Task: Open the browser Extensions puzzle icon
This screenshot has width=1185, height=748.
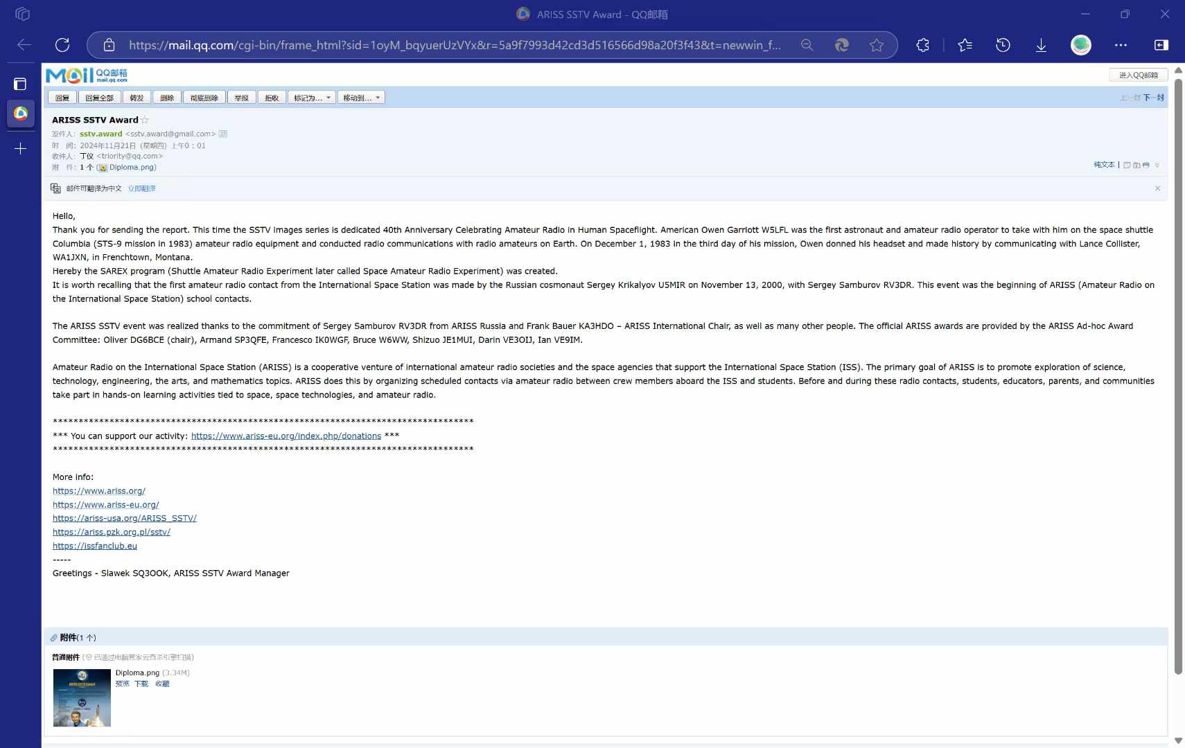Action: pos(922,45)
